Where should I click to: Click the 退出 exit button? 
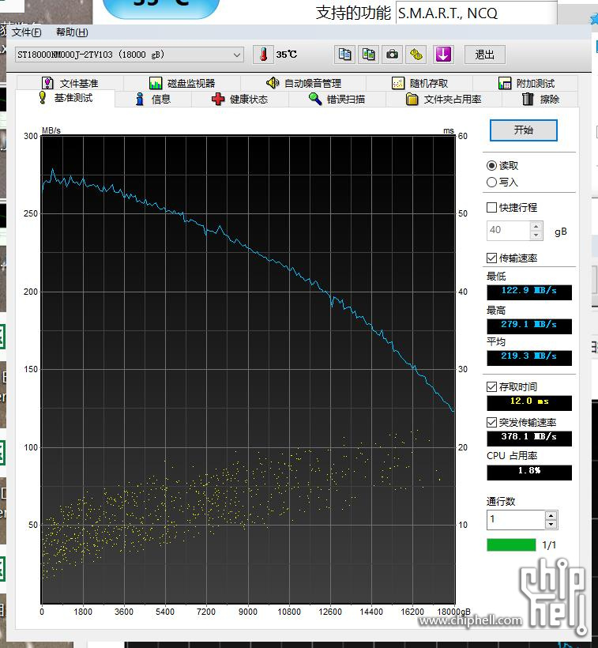(484, 55)
